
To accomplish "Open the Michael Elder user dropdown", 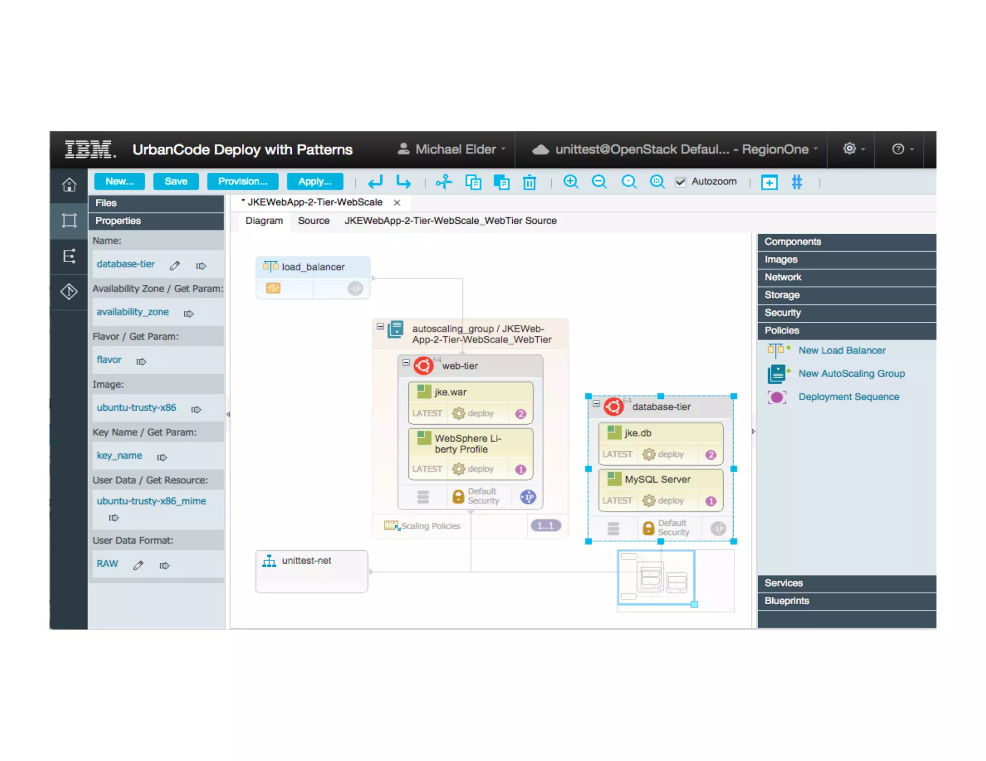I will [x=452, y=149].
